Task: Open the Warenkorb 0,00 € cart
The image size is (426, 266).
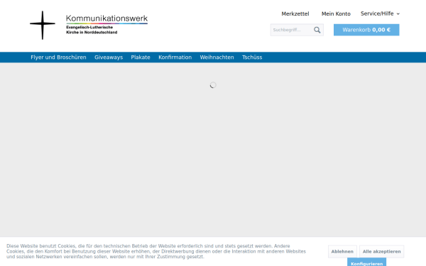Action: click(x=366, y=30)
